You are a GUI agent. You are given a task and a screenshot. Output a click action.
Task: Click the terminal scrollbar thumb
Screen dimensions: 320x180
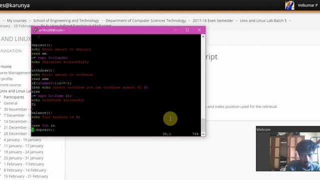(203, 125)
